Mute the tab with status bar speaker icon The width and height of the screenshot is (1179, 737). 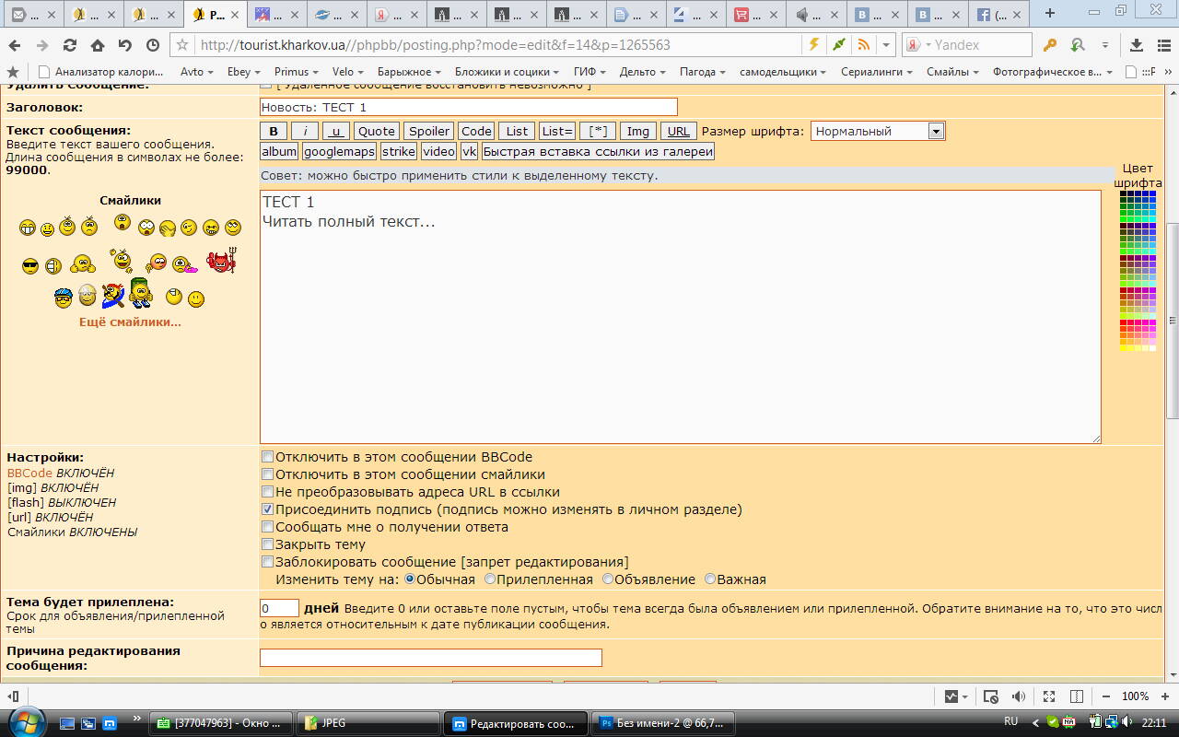[1018, 696]
